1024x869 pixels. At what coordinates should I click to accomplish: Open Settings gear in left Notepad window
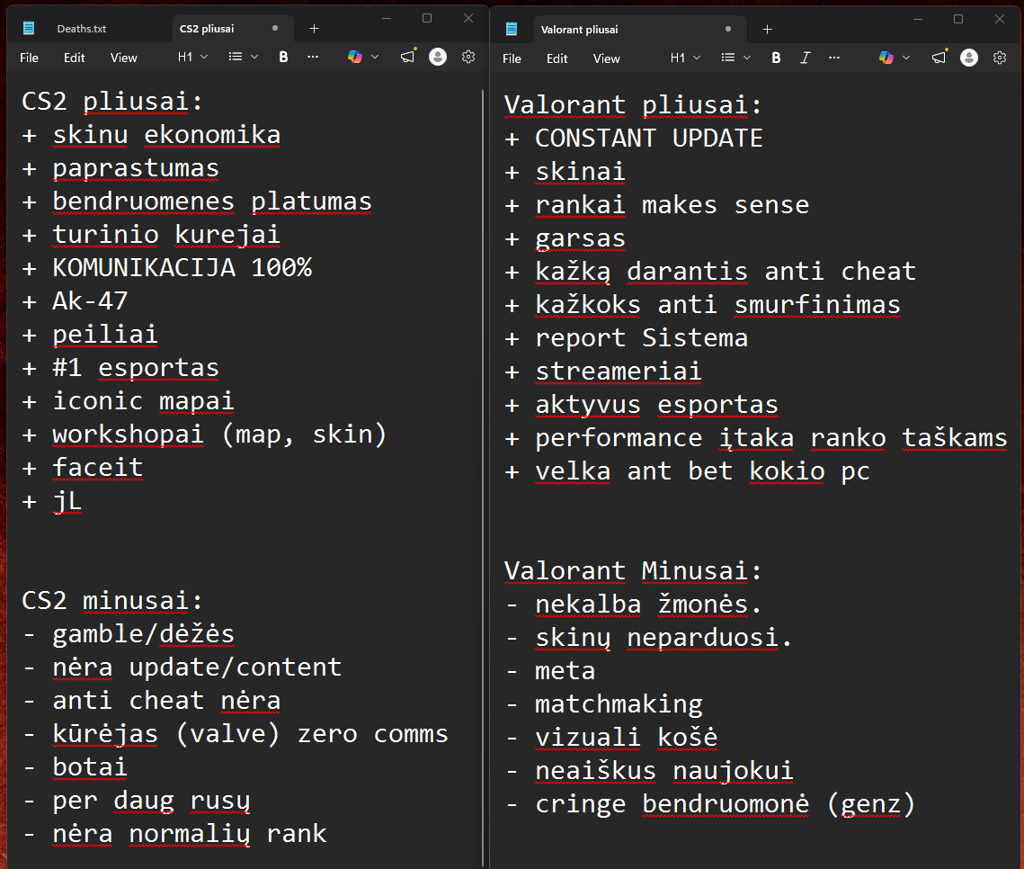[x=468, y=57]
